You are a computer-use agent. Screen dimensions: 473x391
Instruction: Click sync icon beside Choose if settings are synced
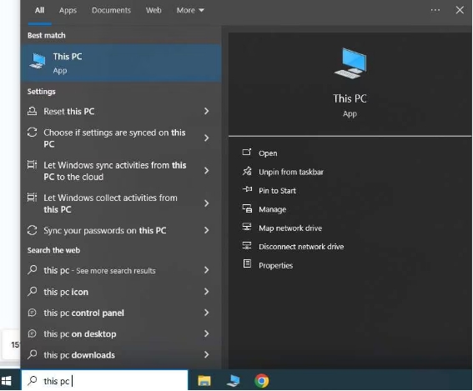32,133
